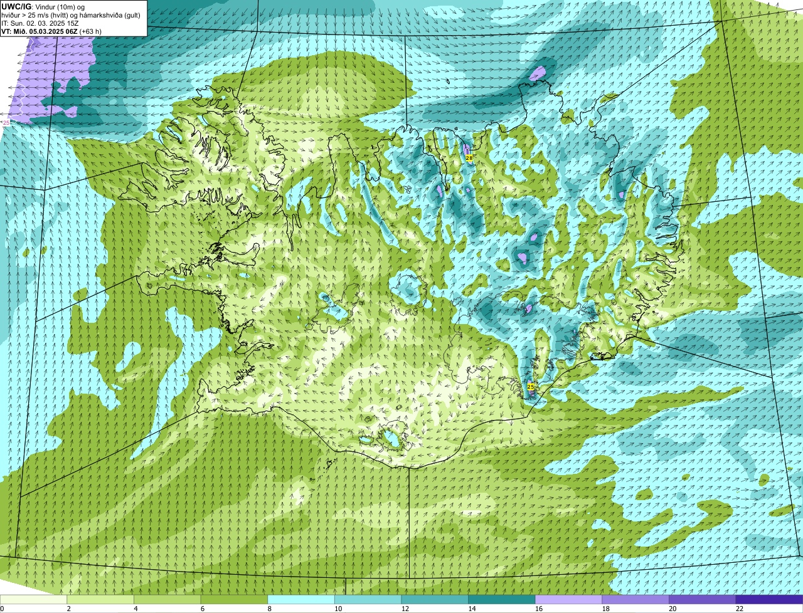Click the legend tick label "14"

pyautogui.click(x=472, y=609)
